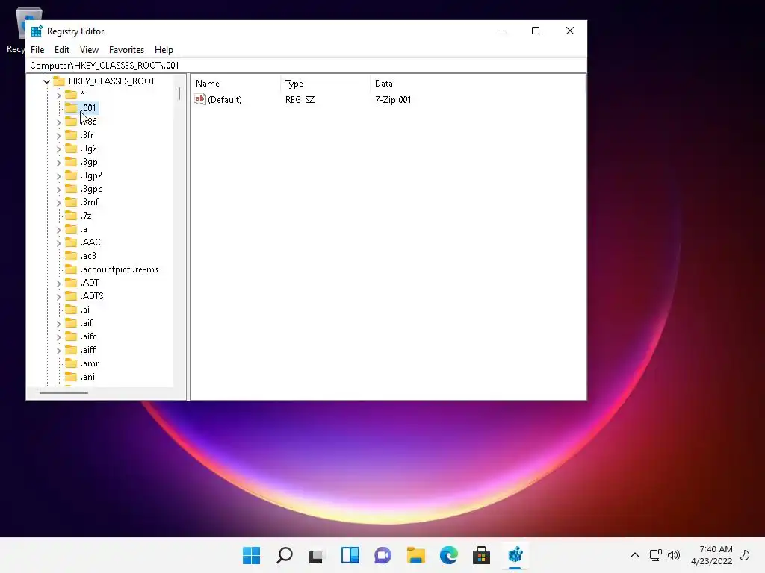Click the registry path address bar
765x573 pixels.
coord(306,66)
